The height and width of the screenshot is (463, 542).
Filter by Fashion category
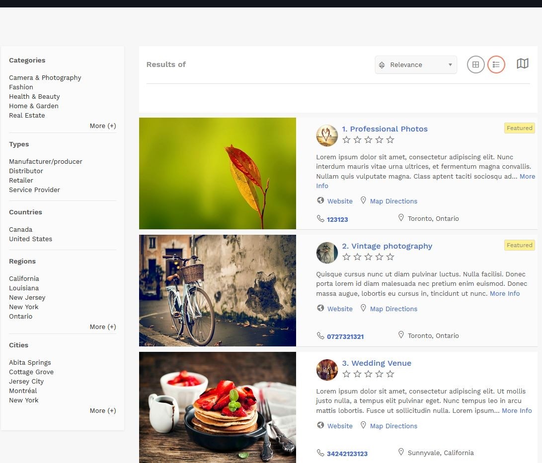point(21,87)
